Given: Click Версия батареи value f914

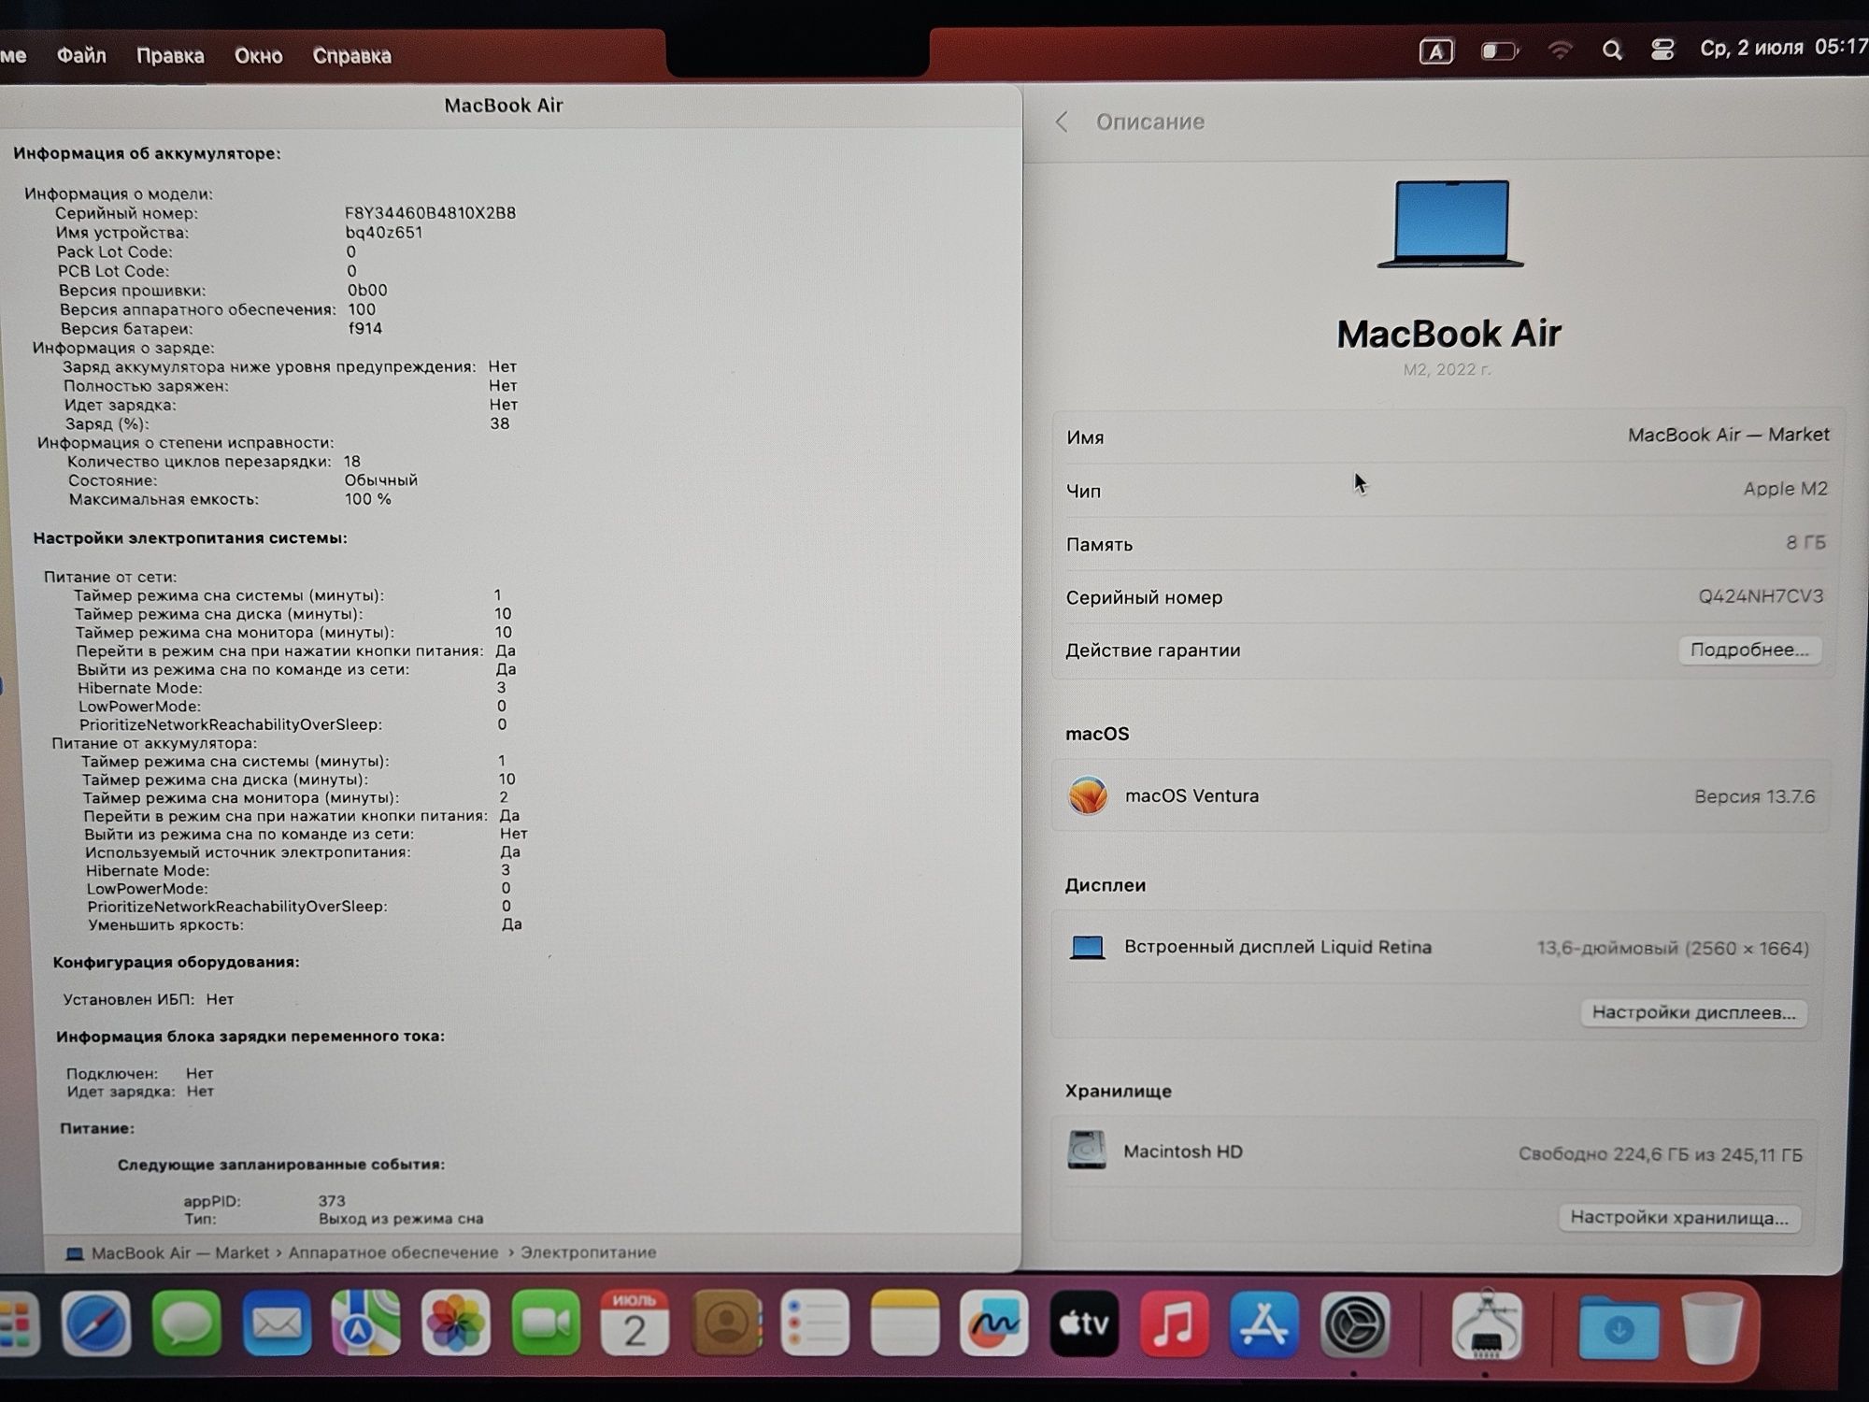Looking at the screenshot, I should (x=365, y=329).
